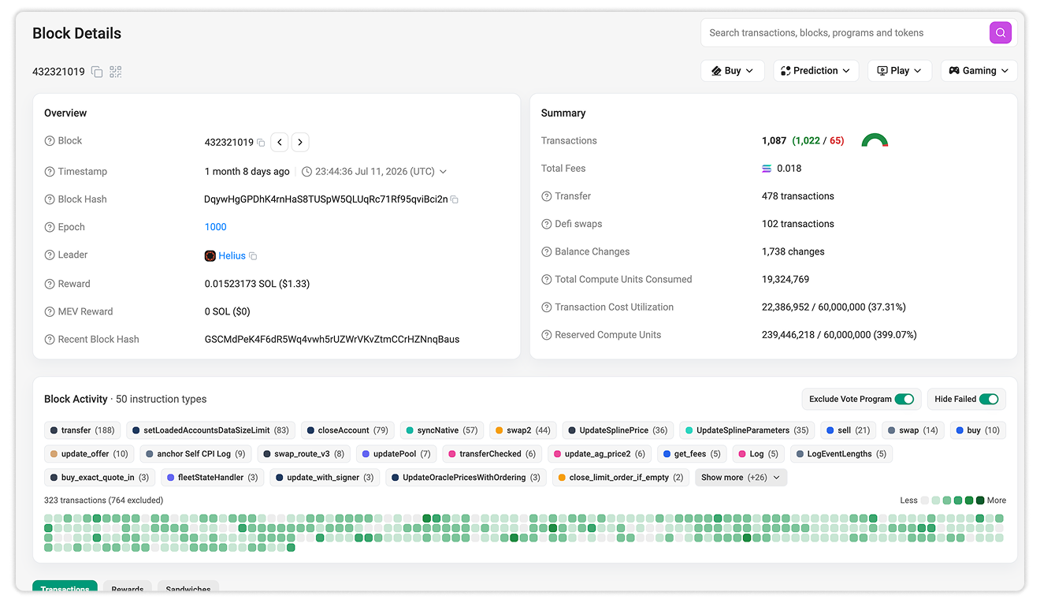Screen dimensions: 1040x603
Task: Click the first square in the transaction heatmap
Action: click(x=49, y=519)
